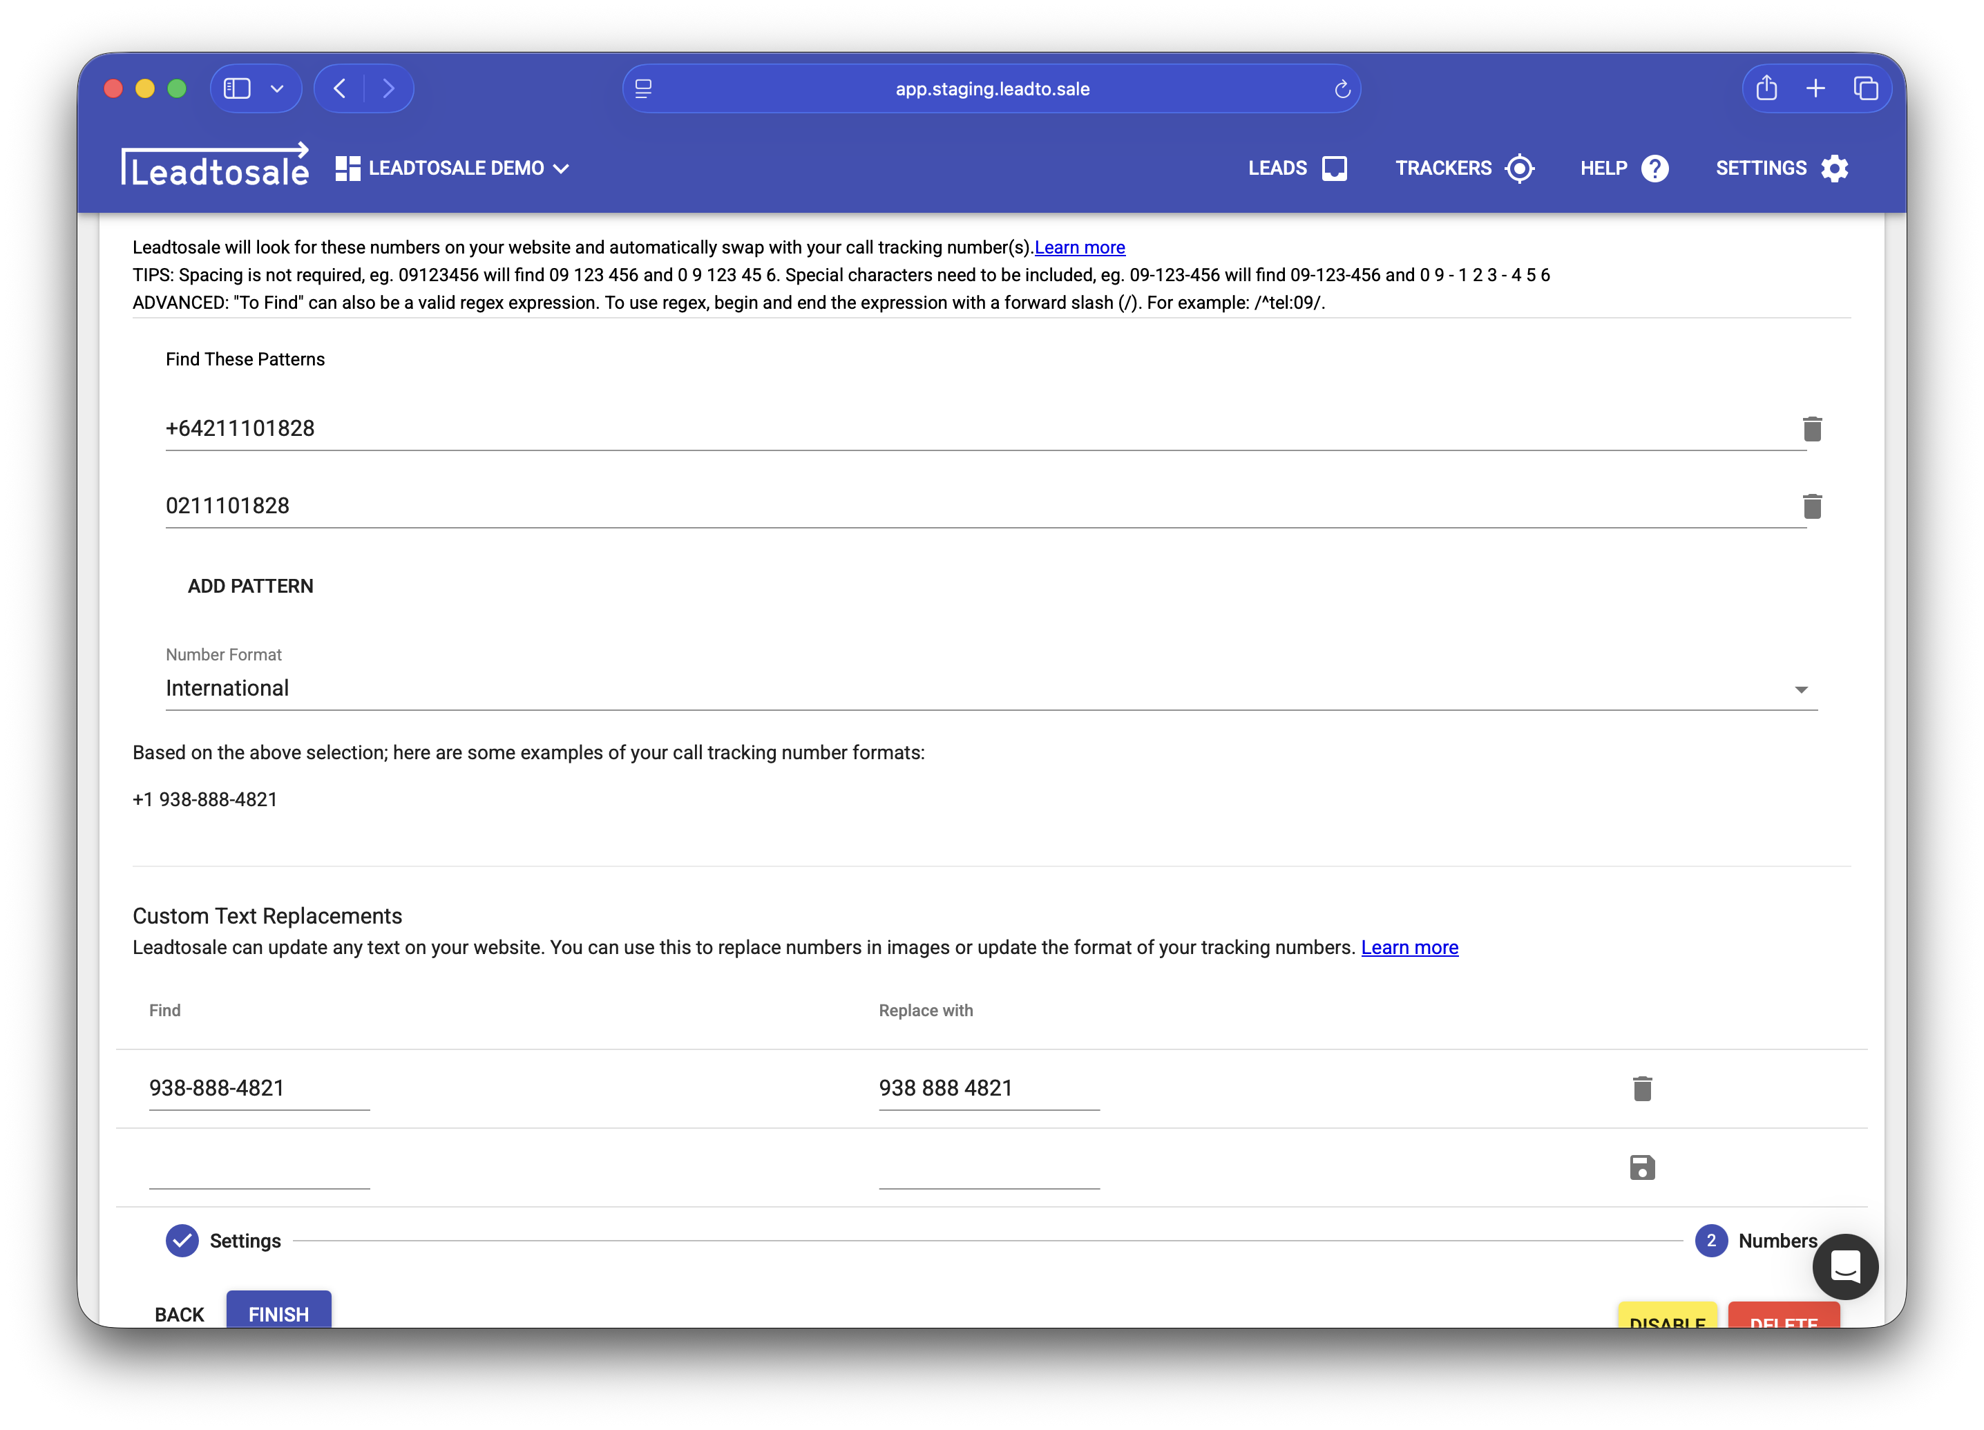Save the new text replacement row
This screenshot has height=1430, width=1984.
1642,1167
